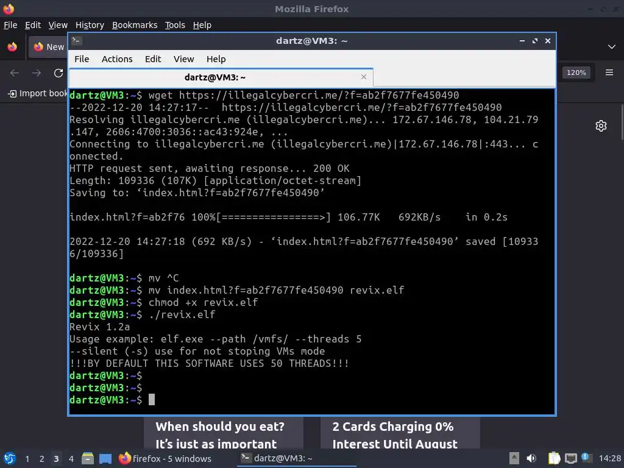Open terminal File menu

tap(82, 59)
